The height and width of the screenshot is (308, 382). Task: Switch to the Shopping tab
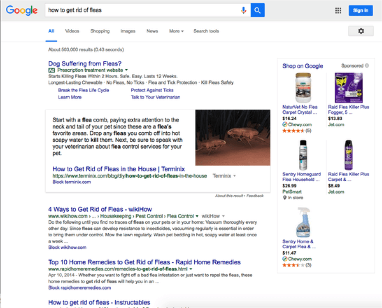(x=100, y=31)
